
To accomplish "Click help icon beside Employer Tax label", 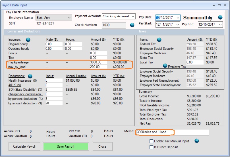I will point(165,66).
